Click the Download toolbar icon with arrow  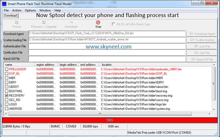[71, 24]
